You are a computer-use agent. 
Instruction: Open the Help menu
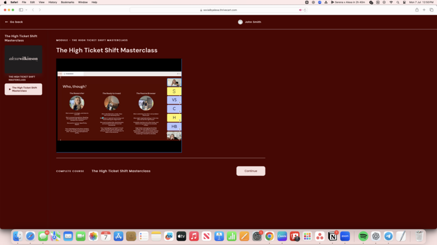pyautogui.click(x=94, y=2)
